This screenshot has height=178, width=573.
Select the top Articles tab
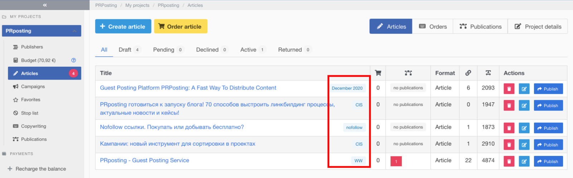(391, 26)
